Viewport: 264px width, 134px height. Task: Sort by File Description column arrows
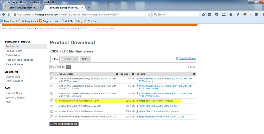click(117, 74)
